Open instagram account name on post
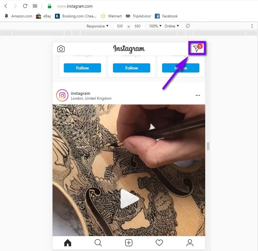 [81, 93]
